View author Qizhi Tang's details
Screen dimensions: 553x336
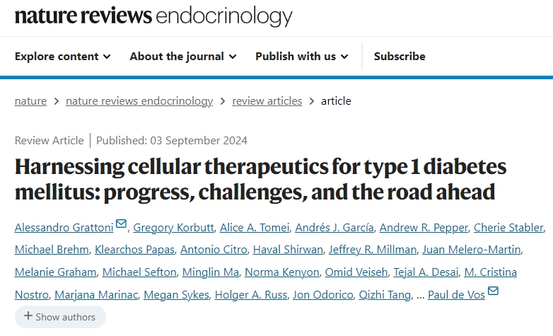(x=385, y=295)
